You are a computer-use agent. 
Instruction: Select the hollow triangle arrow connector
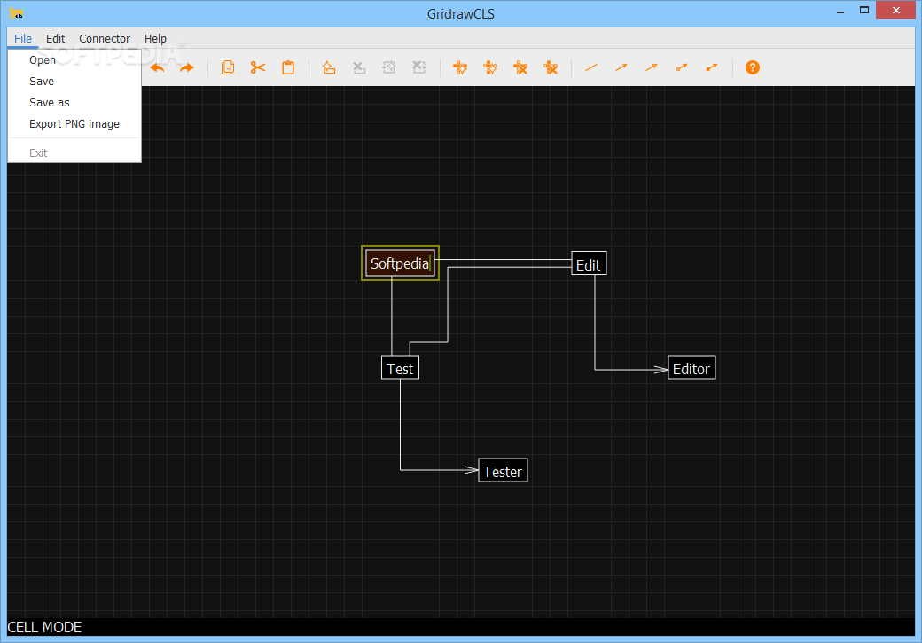tap(651, 67)
